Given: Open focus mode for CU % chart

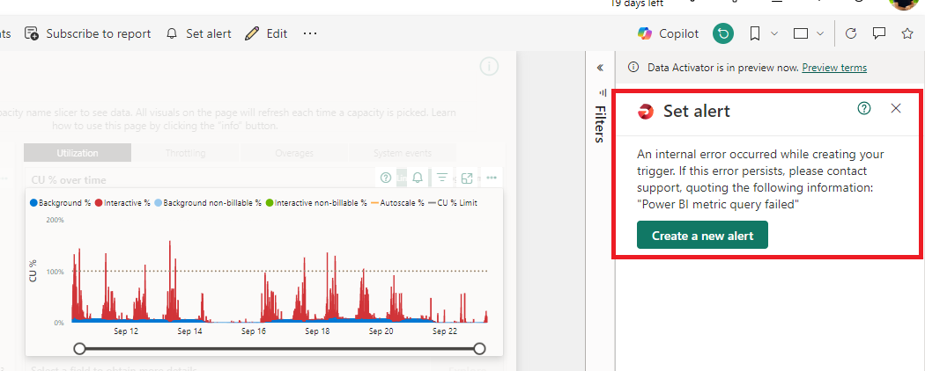Looking at the screenshot, I should click(x=467, y=178).
